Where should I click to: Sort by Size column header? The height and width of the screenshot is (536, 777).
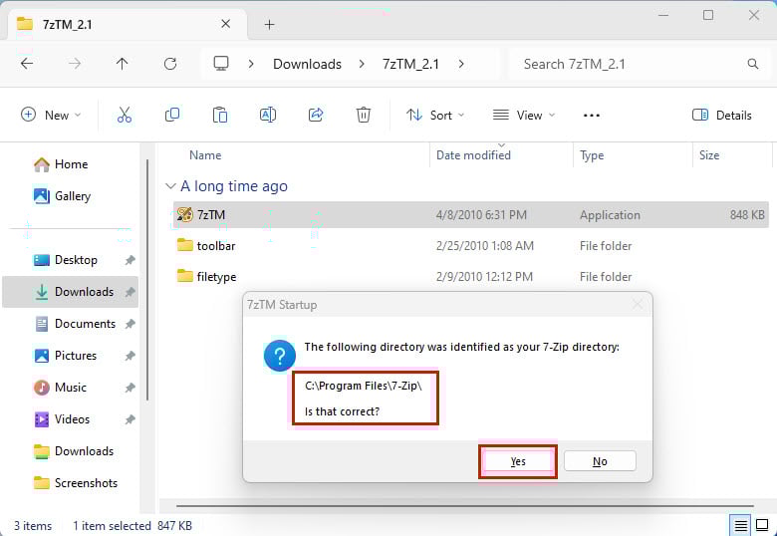tap(709, 155)
